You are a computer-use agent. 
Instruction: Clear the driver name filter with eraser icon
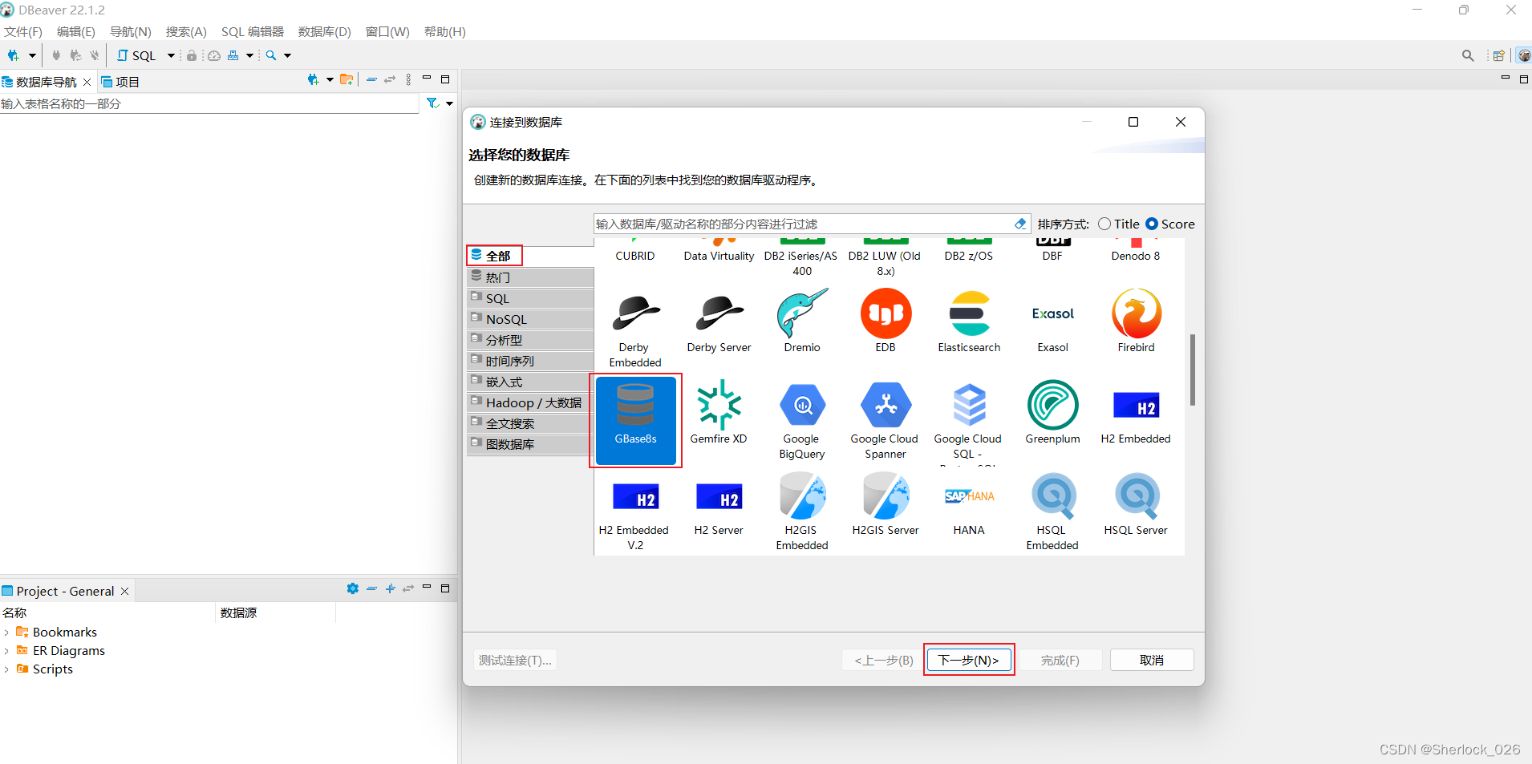tap(1019, 224)
